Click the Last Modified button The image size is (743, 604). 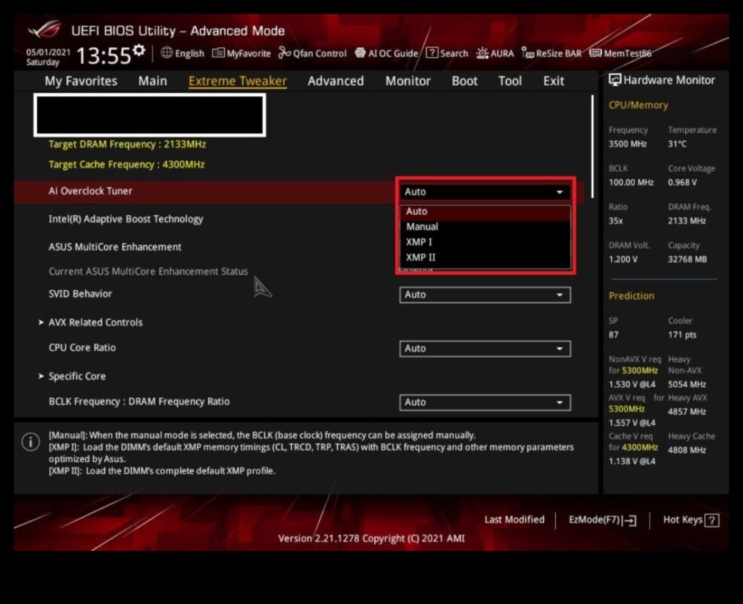pos(514,519)
